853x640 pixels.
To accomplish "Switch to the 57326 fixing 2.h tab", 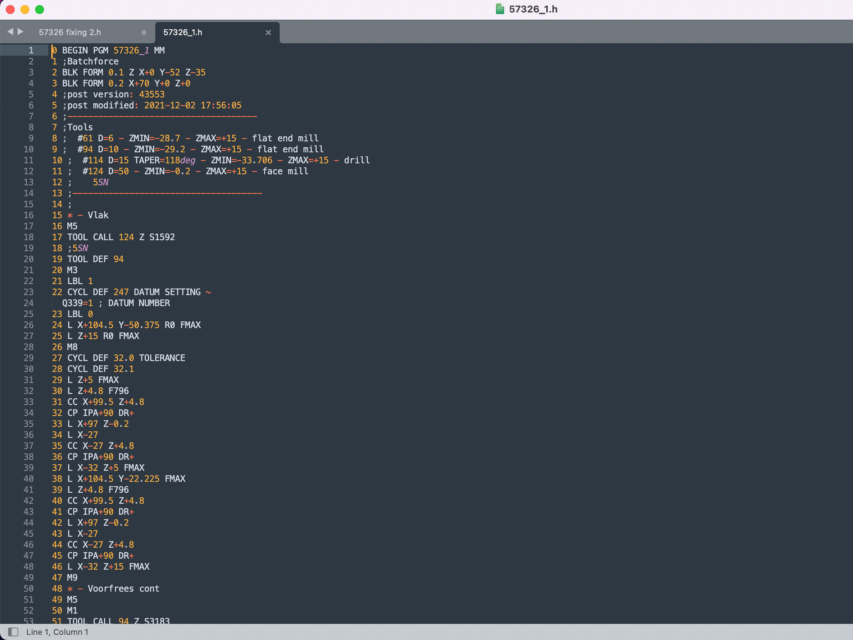I will coord(70,32).
